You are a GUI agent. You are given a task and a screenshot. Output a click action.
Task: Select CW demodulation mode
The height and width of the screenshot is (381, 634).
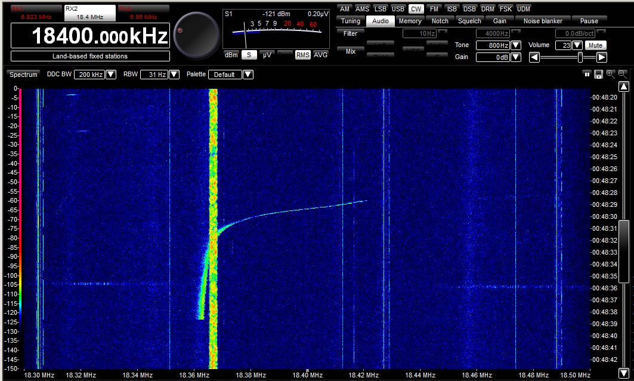click(416, 9)
